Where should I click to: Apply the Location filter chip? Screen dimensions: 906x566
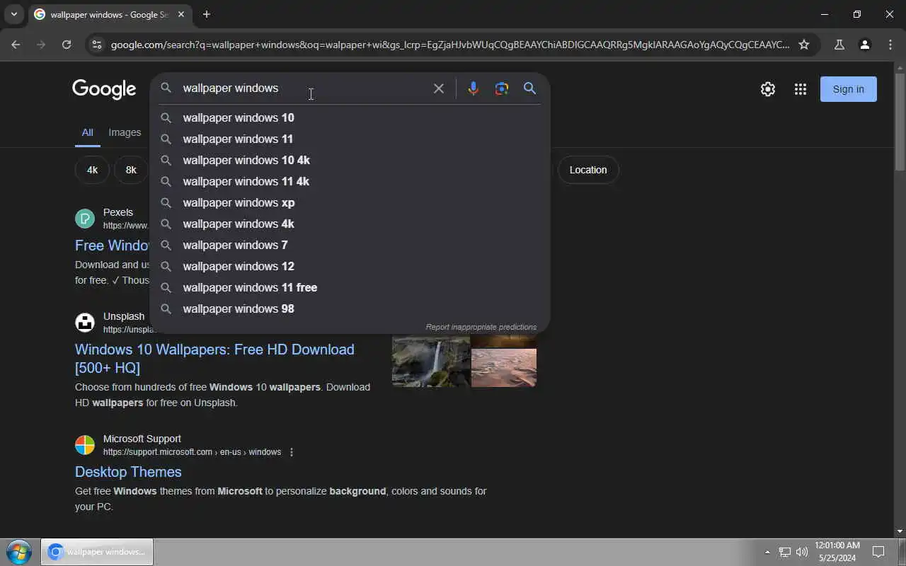[588, 170]
